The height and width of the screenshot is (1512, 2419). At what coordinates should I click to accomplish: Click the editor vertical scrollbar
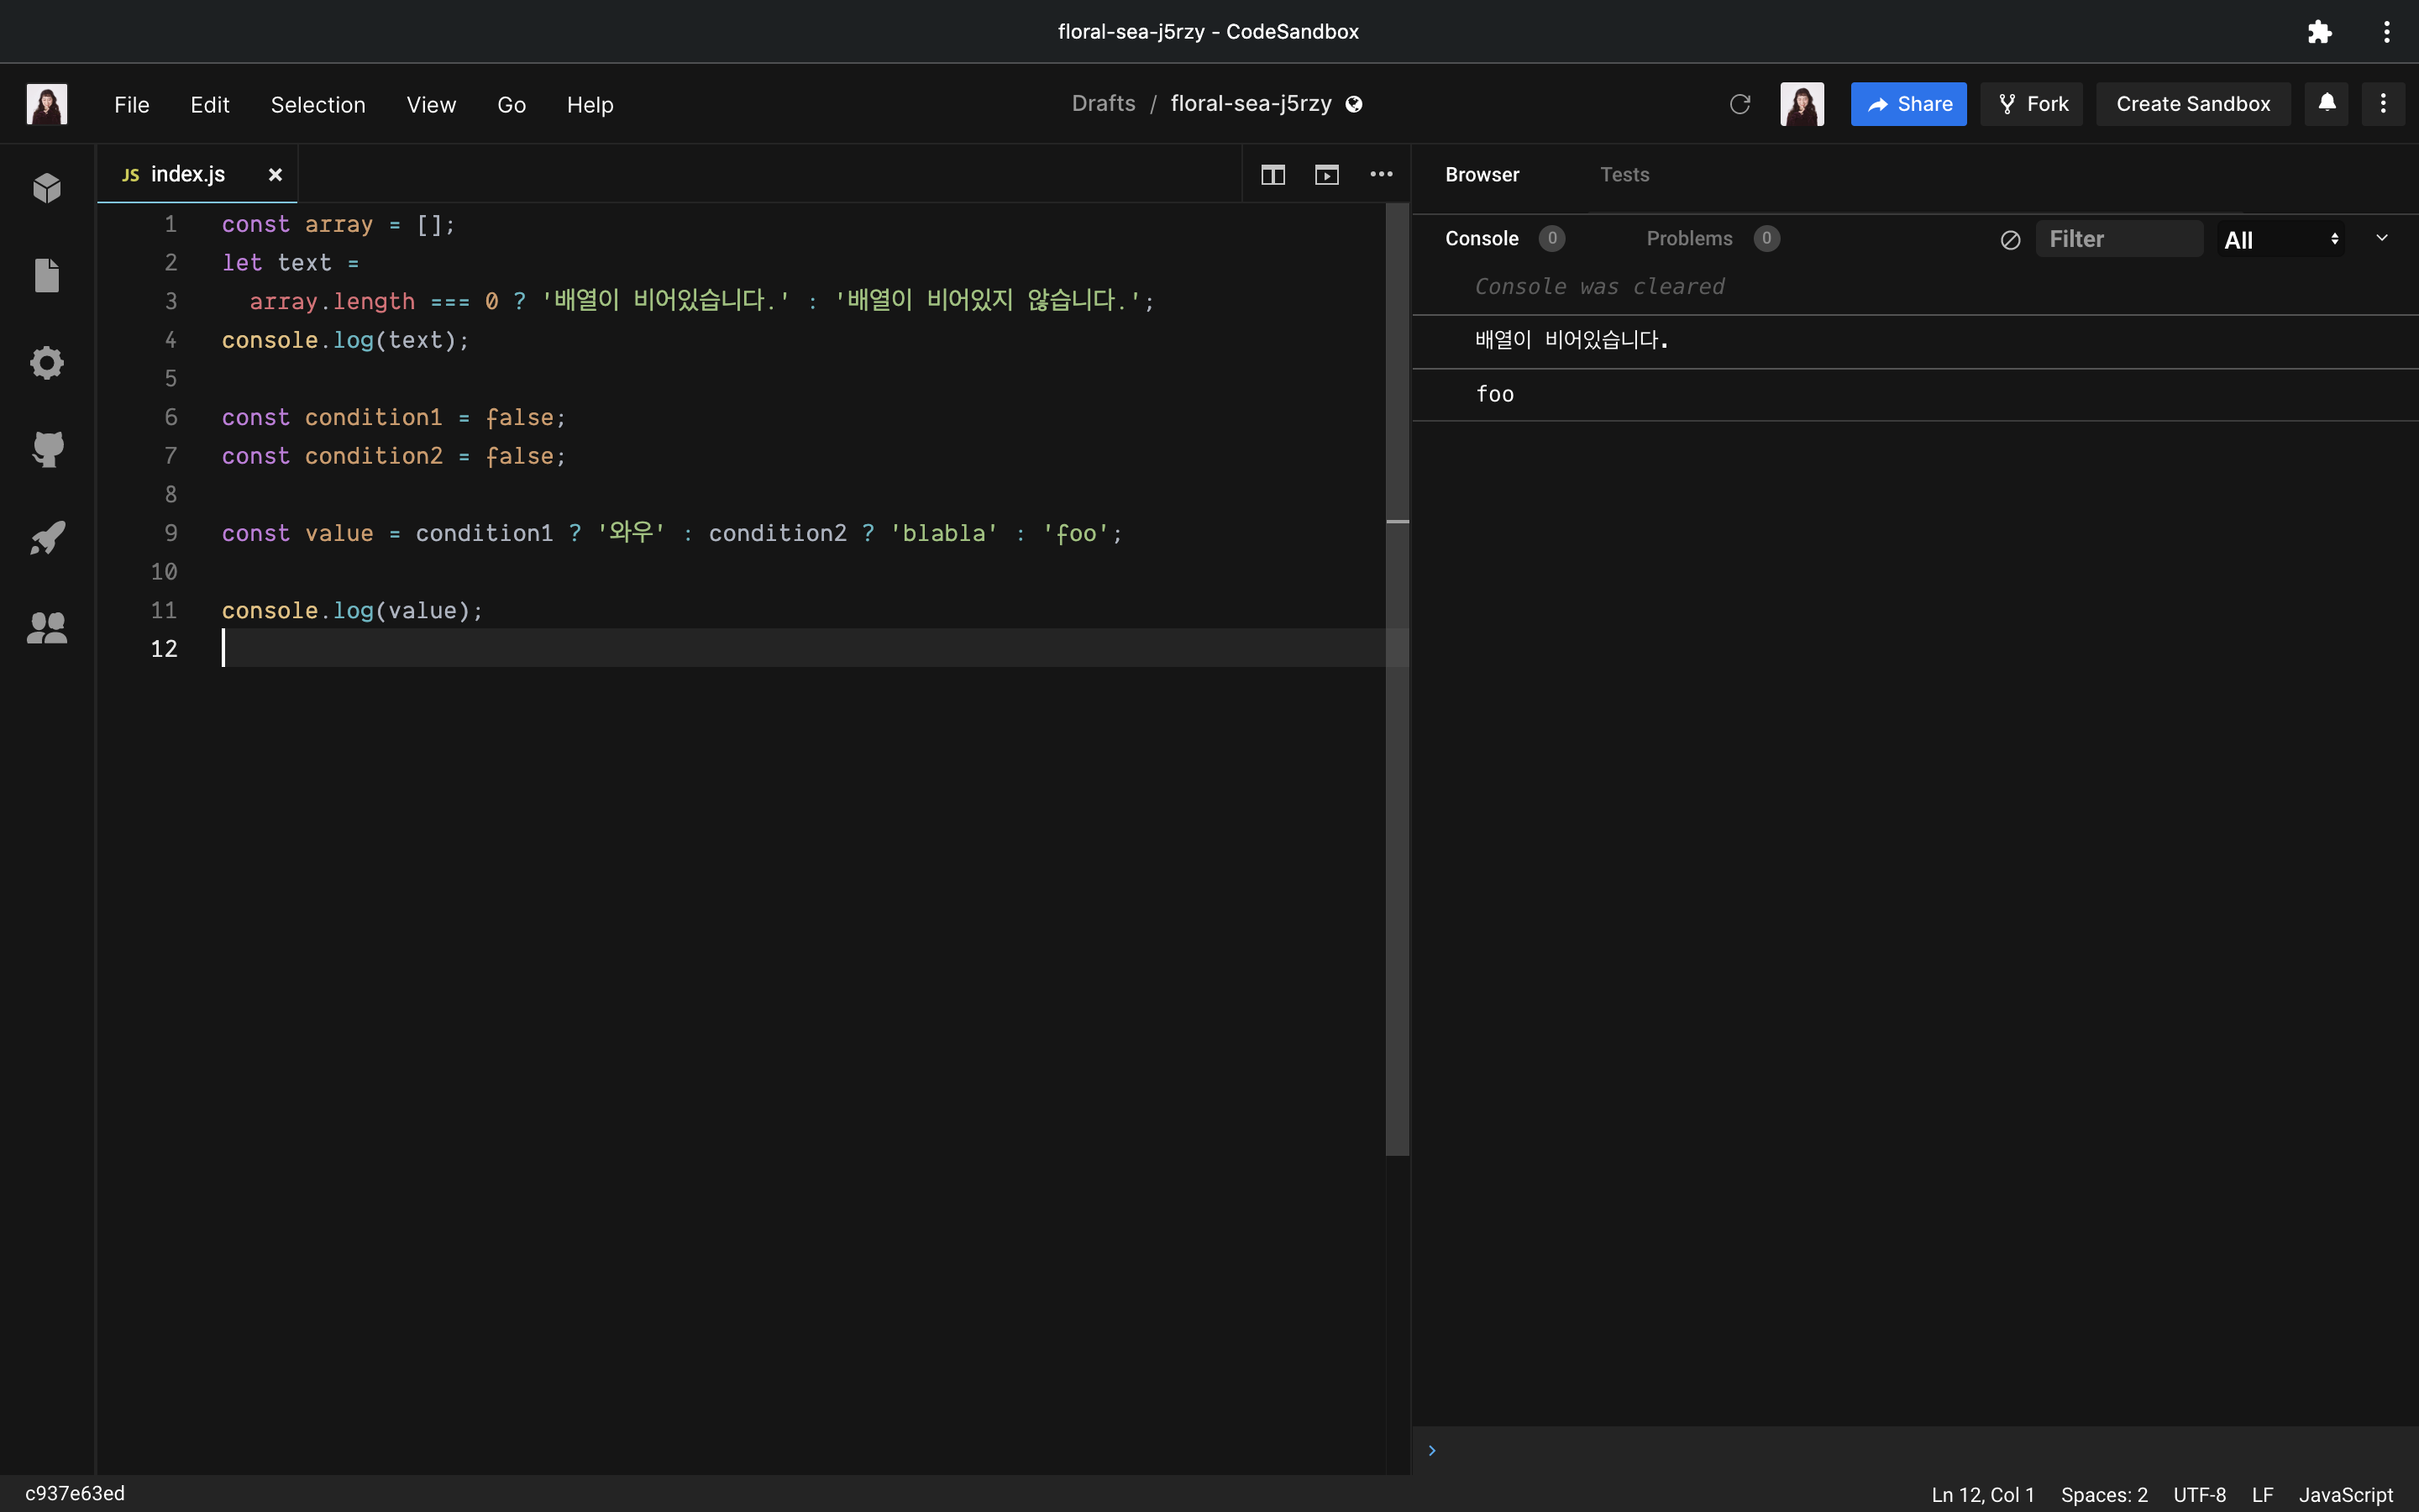coord(1398,680)
